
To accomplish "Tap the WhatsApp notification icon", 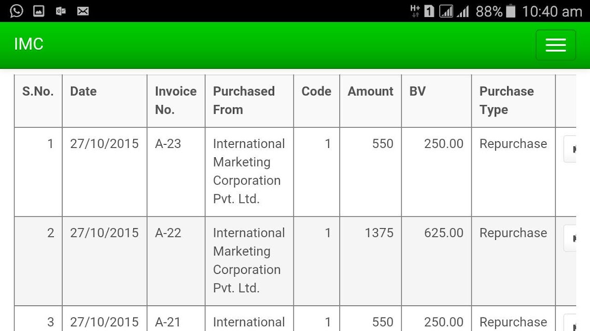I will pos(17,11).
